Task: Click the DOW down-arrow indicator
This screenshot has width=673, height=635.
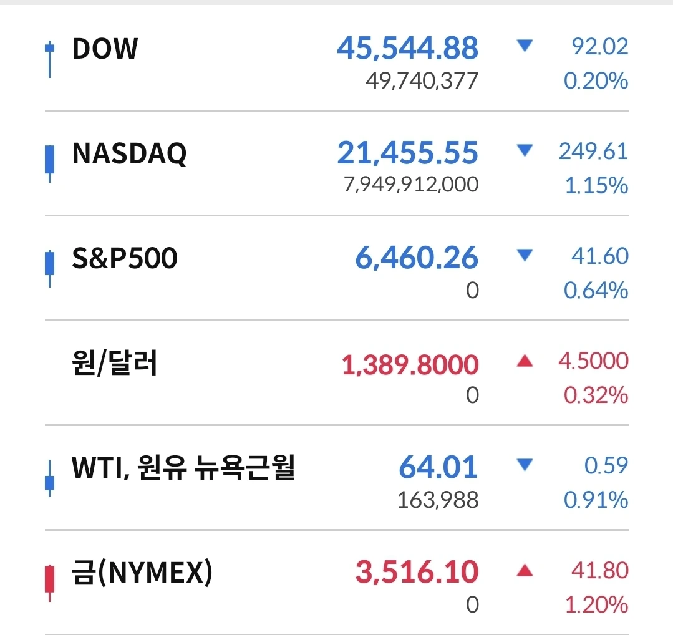Action: pos(525,47)
